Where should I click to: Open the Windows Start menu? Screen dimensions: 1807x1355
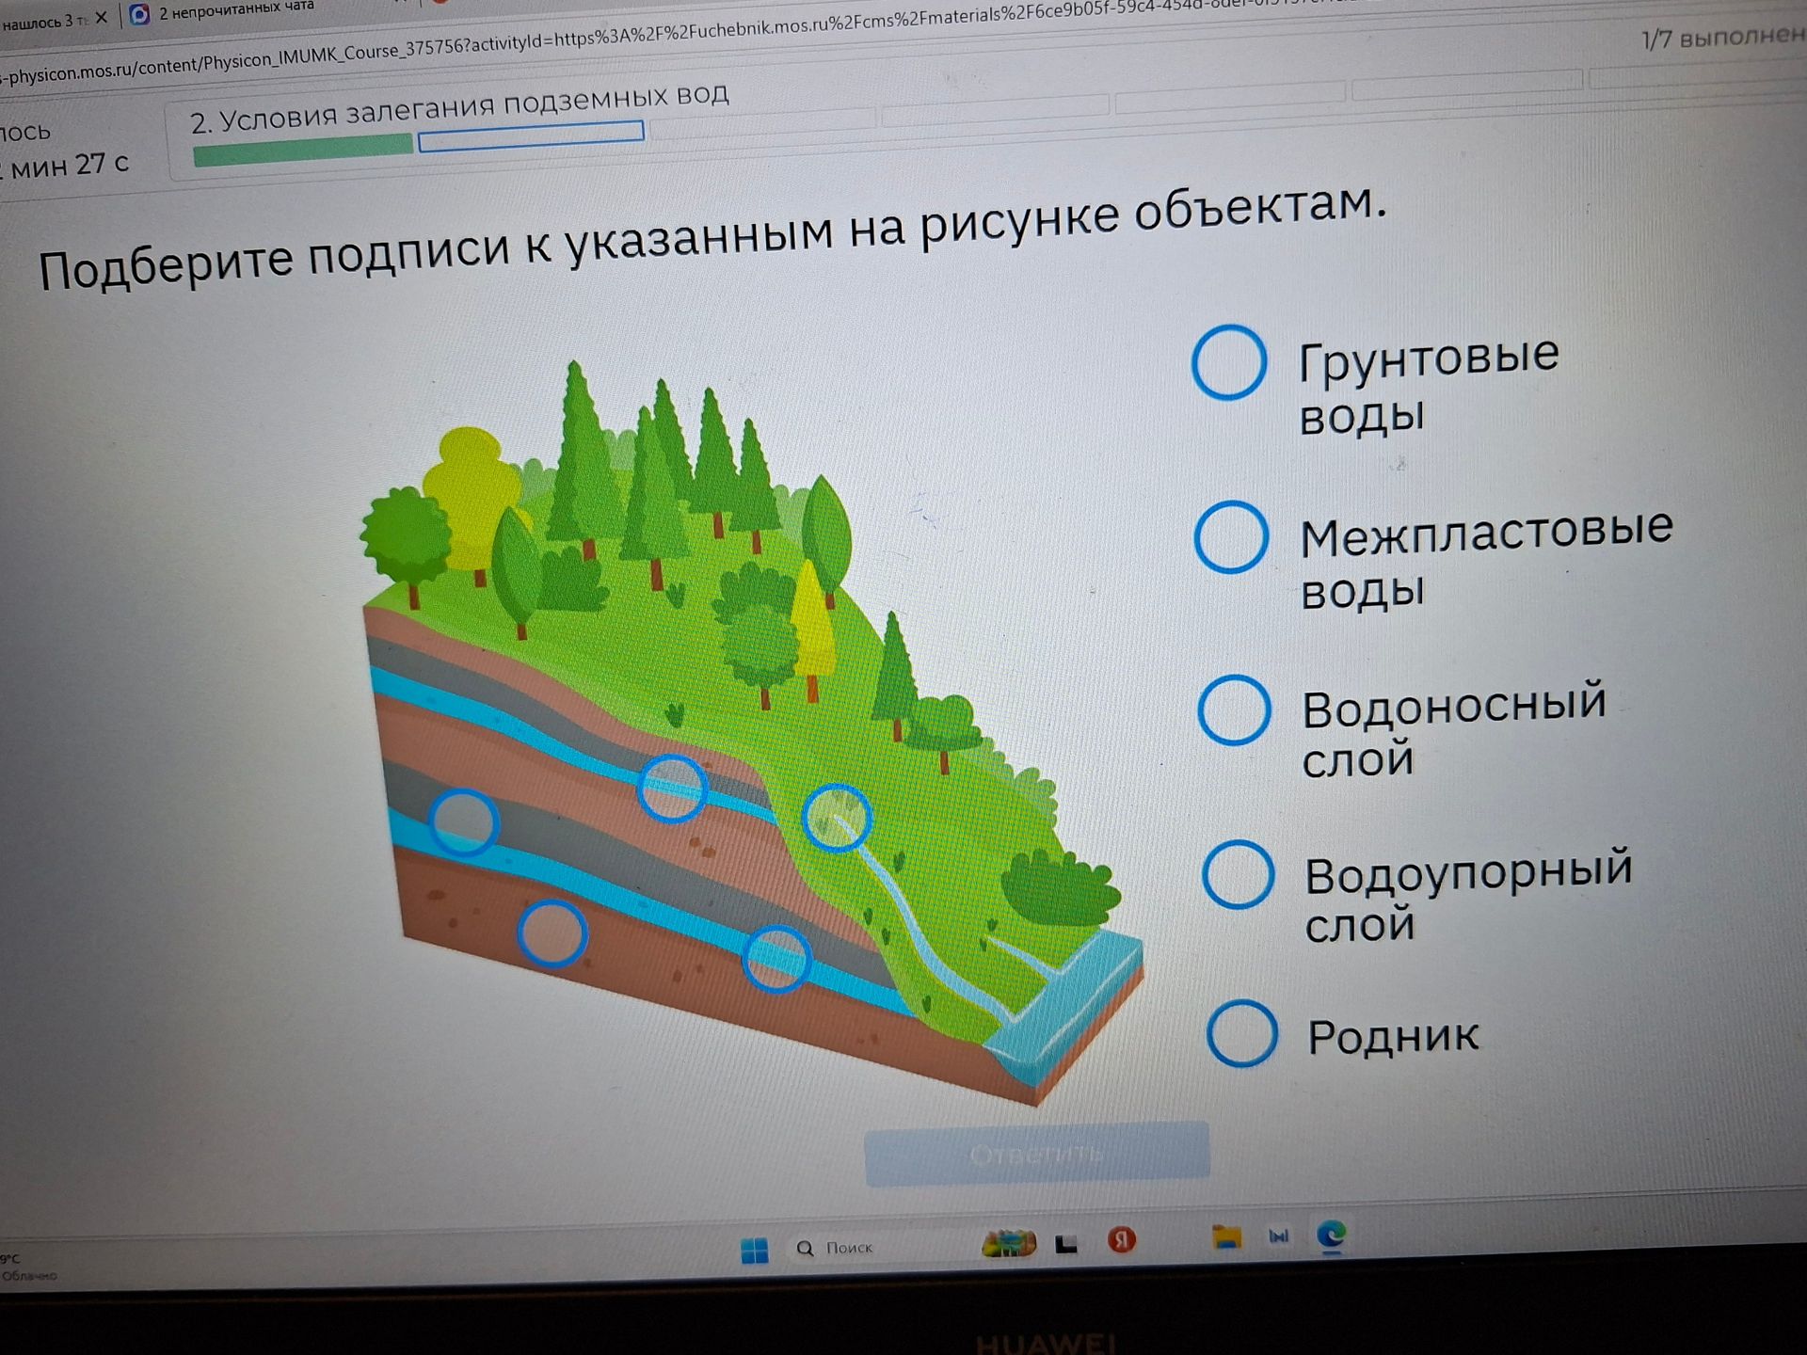pyautogui.click(x=754, y=1251)
